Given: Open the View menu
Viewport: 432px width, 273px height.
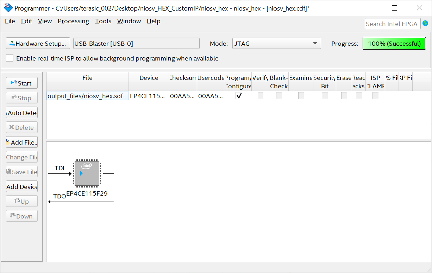Looking at the screenshot, I should coord(45,21).
